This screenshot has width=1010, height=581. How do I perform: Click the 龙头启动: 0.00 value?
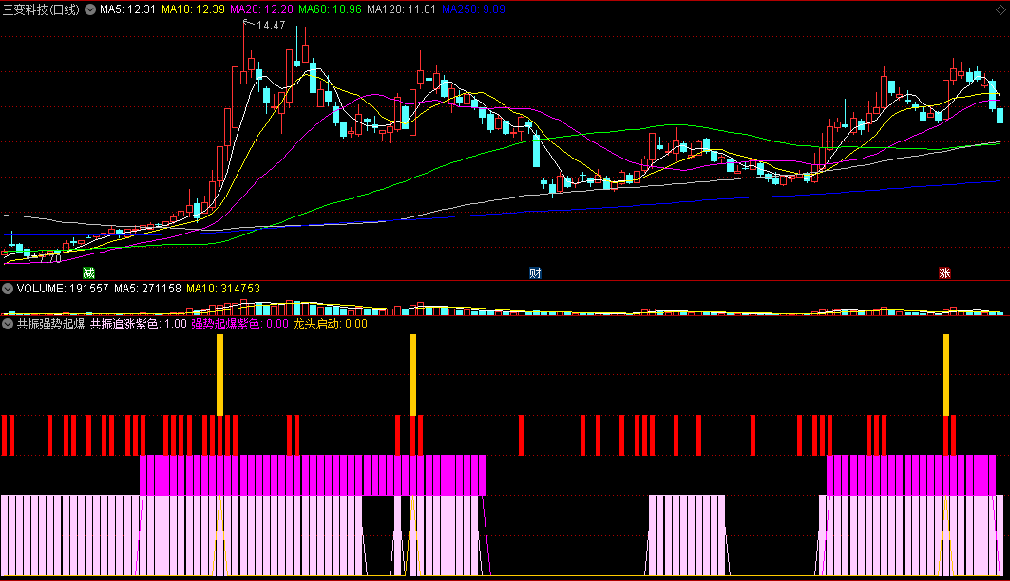tap(330, 324)
